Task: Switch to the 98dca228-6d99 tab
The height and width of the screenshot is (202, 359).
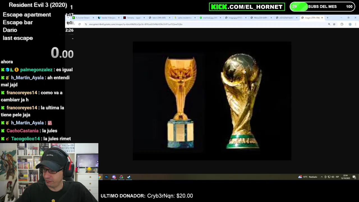Action: click(x=261, y=18)
